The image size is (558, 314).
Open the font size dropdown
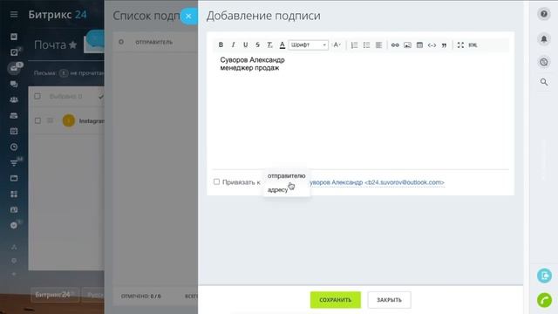click(337, 44)
